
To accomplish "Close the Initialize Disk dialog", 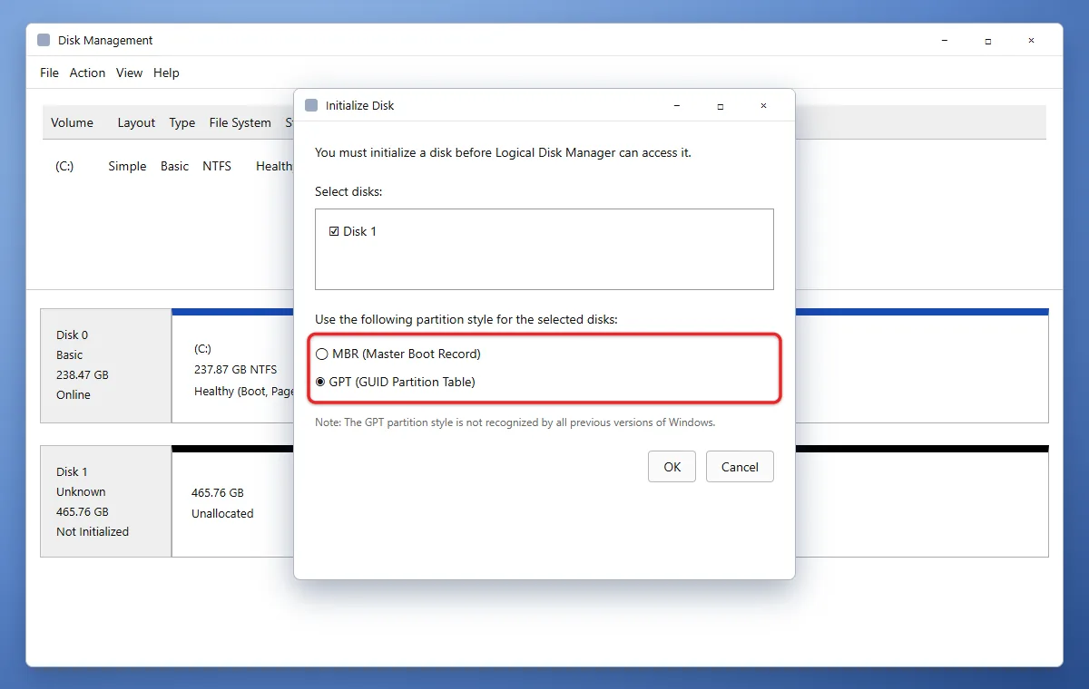I will 763,105.
